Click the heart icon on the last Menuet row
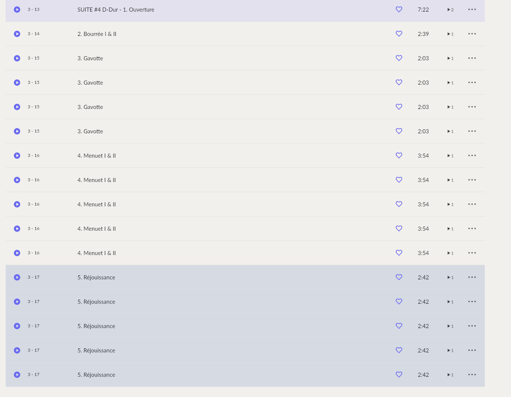The image size is (511, 397). pyautogui.click(x=399, y=253)
